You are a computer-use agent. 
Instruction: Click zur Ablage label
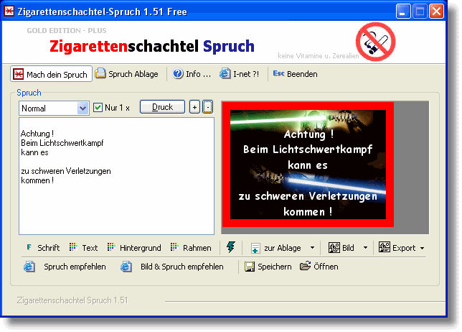point(282,248)
